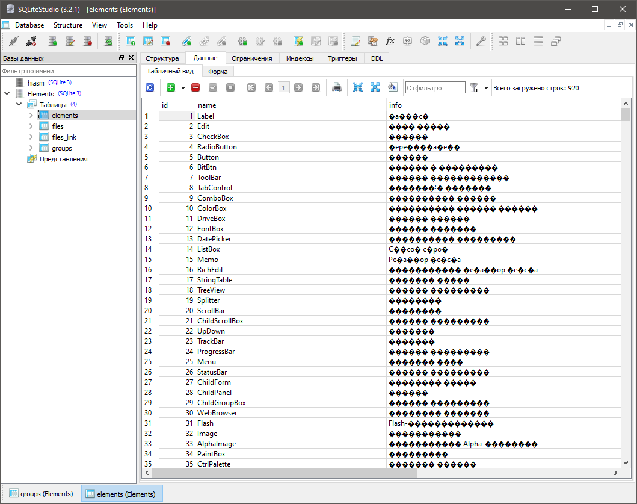
Task: Click the add database icon
Action: point(53,41)
